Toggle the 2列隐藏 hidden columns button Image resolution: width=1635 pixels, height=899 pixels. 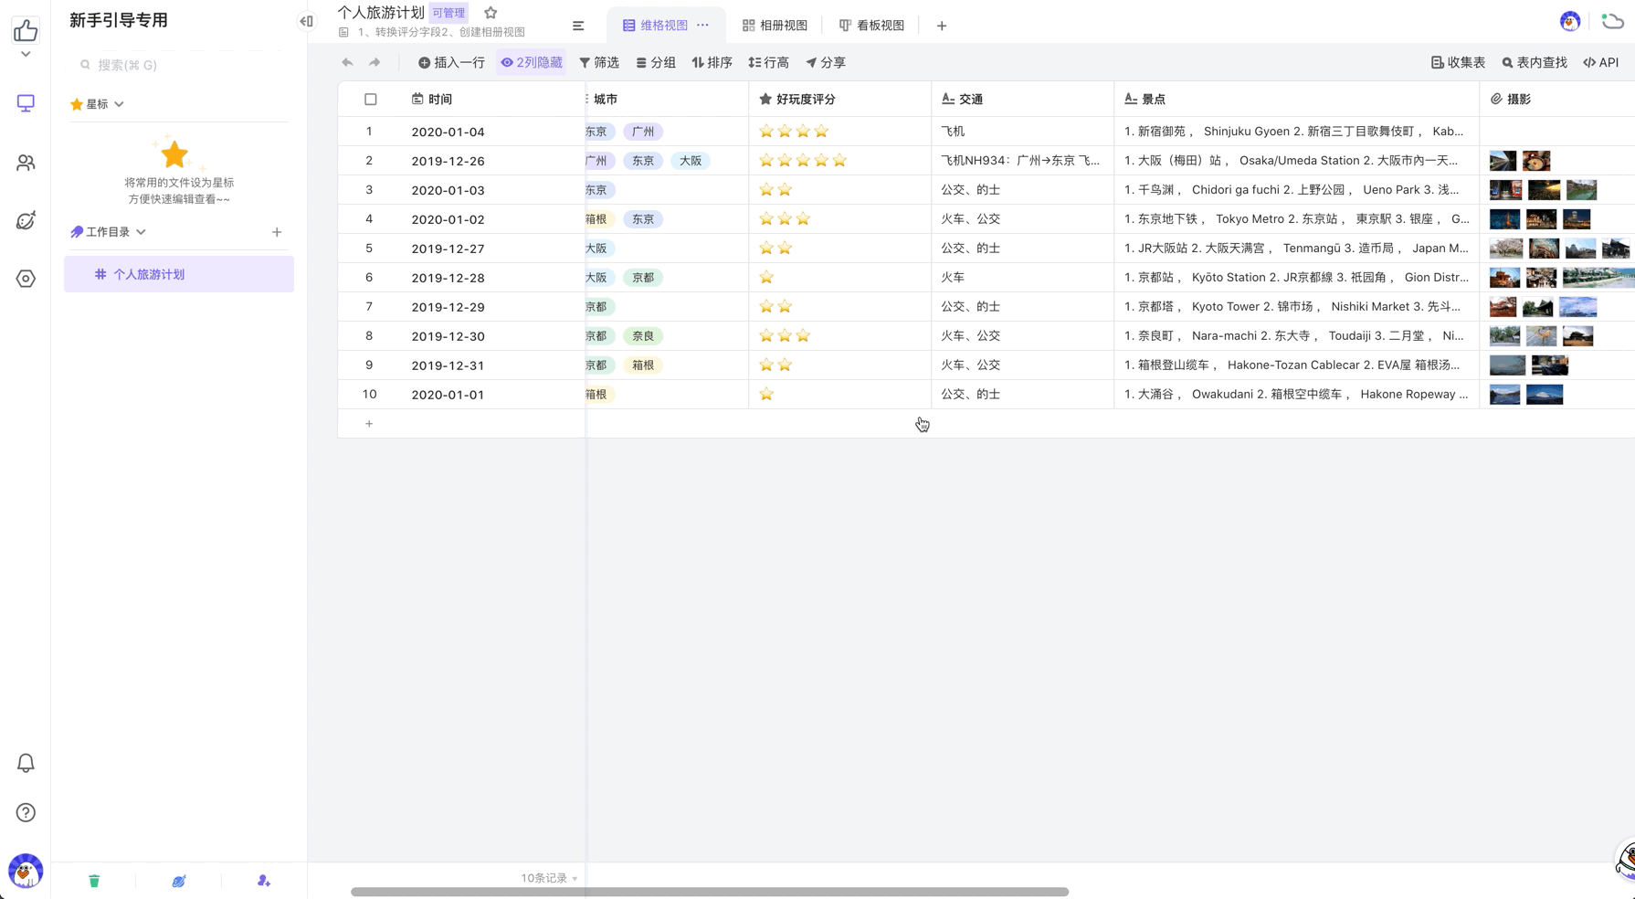(x=532, y=62)
